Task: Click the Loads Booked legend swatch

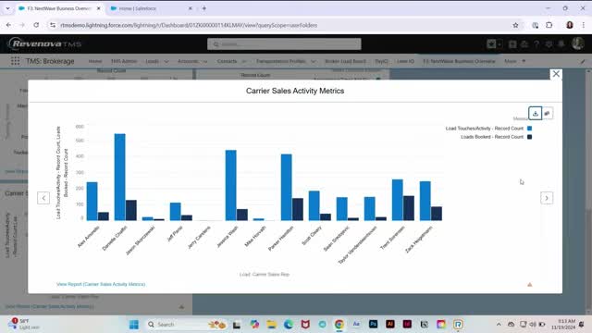Action: point(529,137)
